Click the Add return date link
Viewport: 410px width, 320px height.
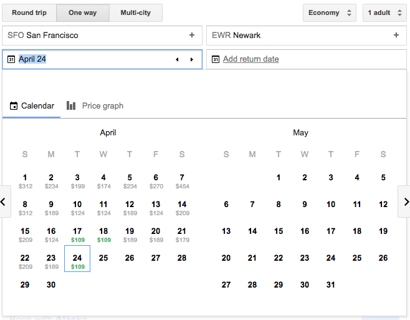tap(250, 59)
